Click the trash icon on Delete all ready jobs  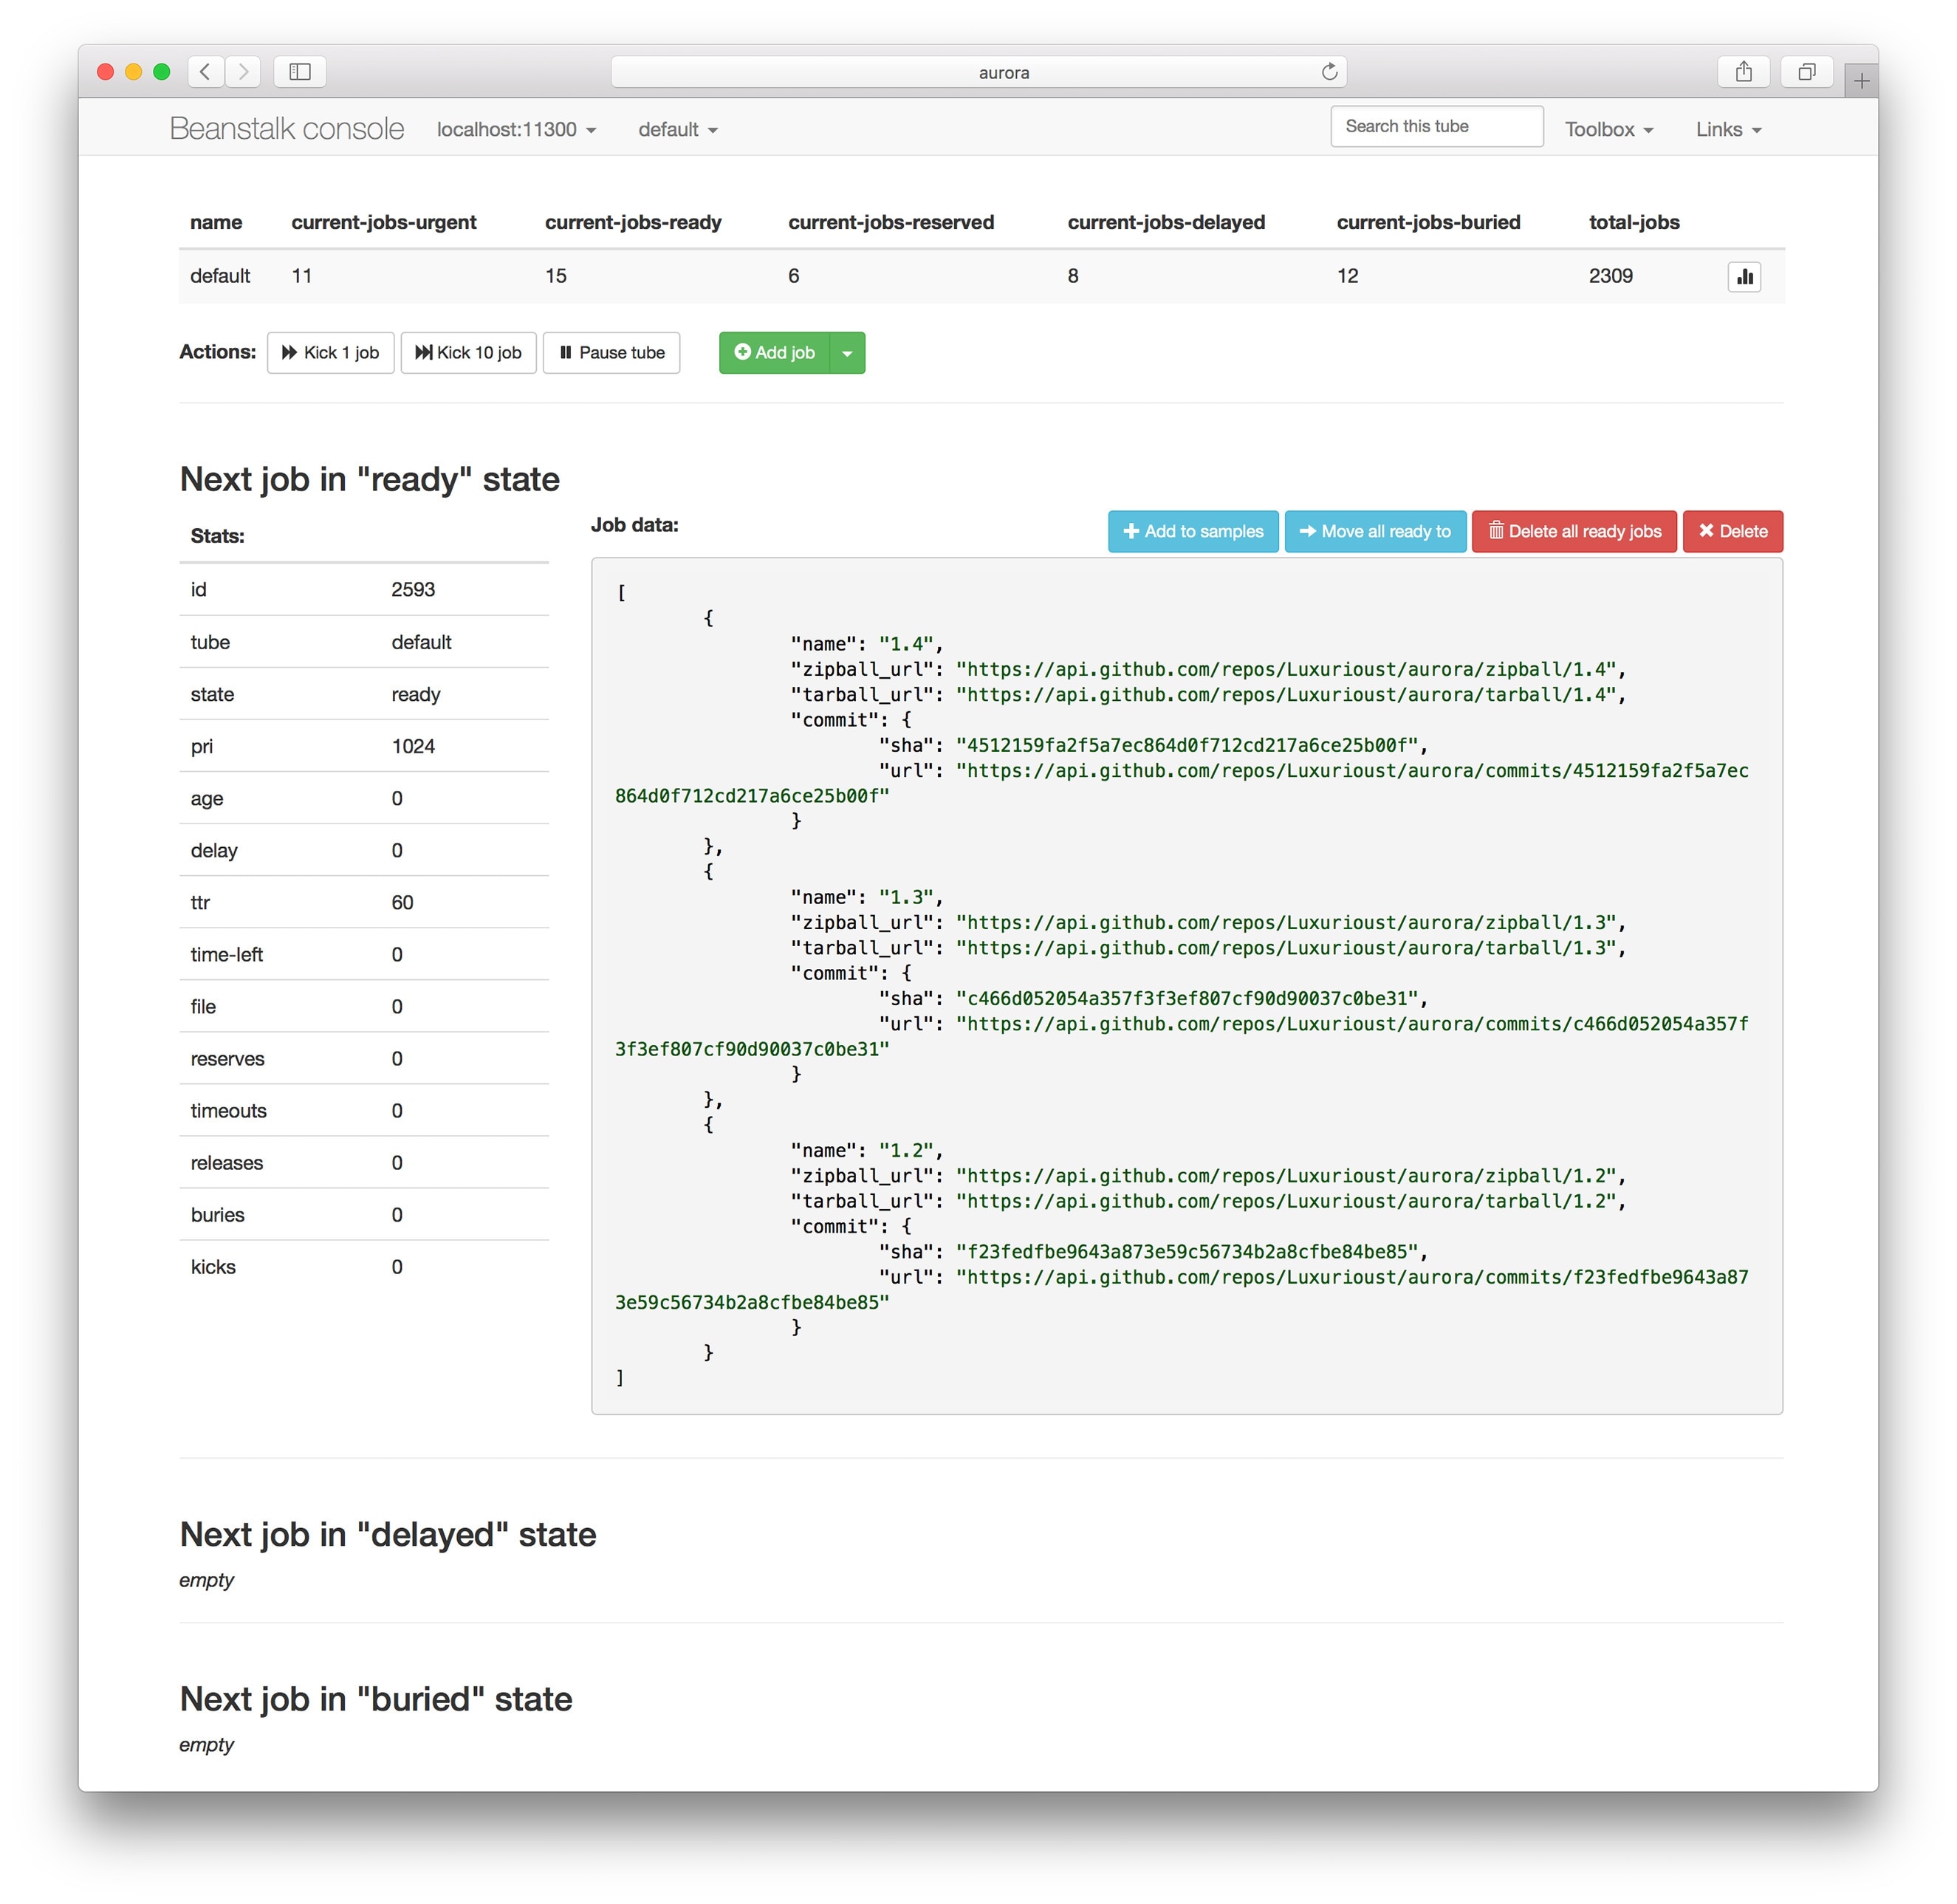tap(1498, 531)
